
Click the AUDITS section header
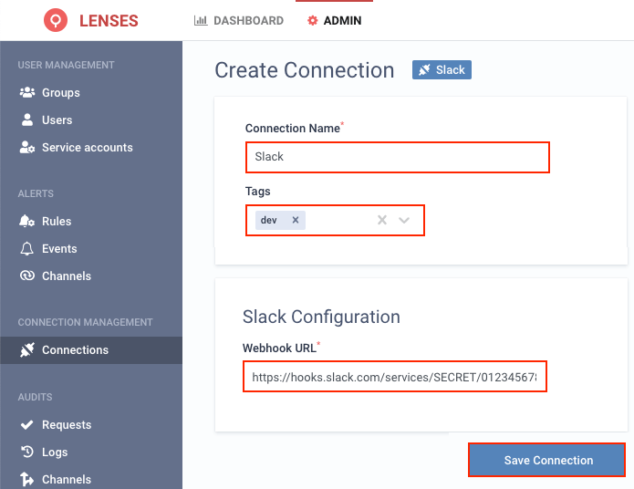click(x=36, y=397)
